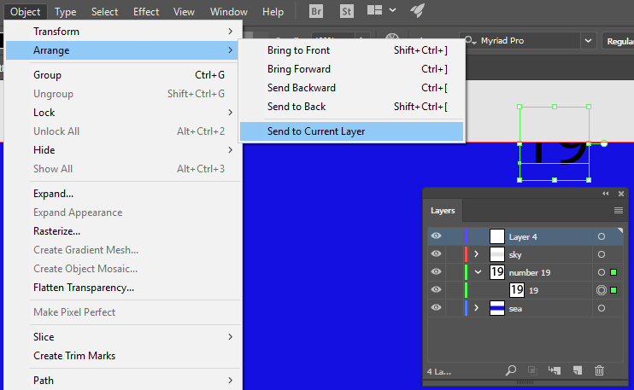
Task: Click the green selection square of layer number 19
Action: [x=613, y=272]
